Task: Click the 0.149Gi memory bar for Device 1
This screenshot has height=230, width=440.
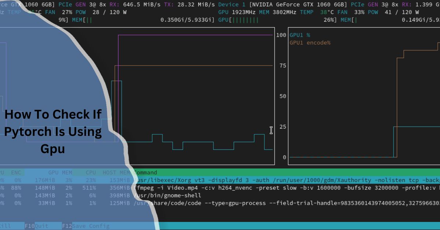Action: point(390,20)
